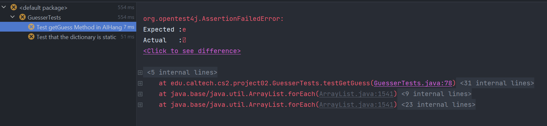Viewport: 547px width, 126px height.
Task: Click failure icon of dictionary static test
Action: coord(31,36)
